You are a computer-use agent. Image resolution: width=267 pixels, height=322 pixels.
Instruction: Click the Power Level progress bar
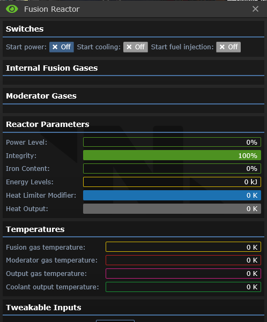coord(172,142)
